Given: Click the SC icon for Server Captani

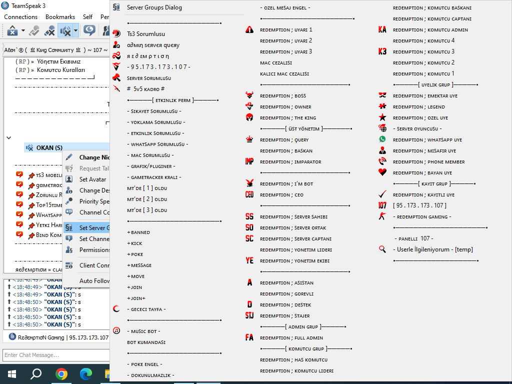Looking at the screenshot, I should (249, 238).
